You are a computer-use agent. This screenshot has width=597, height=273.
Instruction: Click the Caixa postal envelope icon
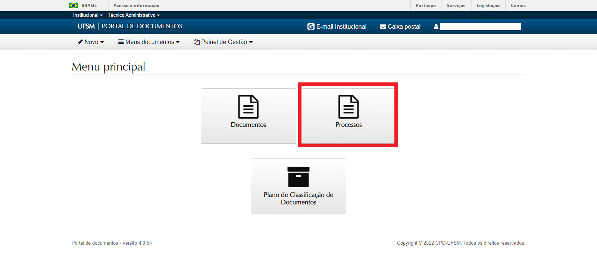click(383, 27)
